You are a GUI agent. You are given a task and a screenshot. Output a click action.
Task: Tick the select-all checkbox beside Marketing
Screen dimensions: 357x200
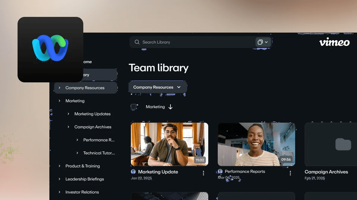(x=134, y=107)
